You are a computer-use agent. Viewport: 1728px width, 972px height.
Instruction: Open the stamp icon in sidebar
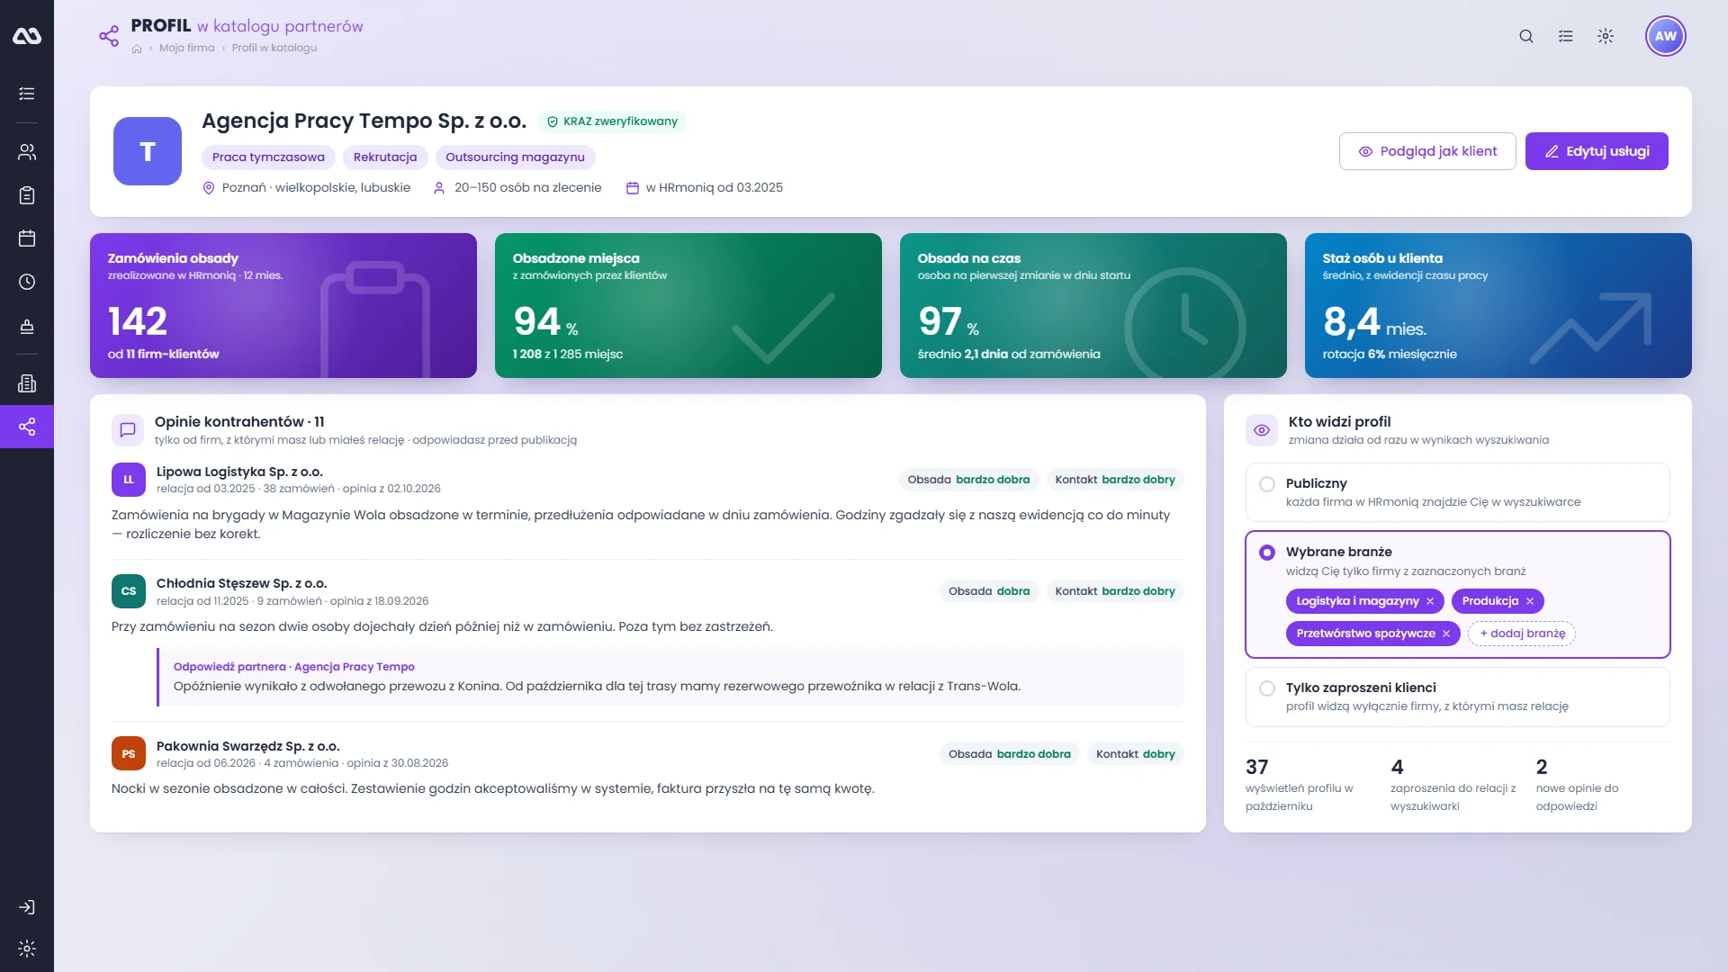click(27, 326)
